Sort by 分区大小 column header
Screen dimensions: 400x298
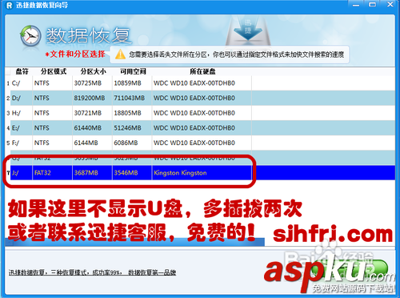point(94,71)
